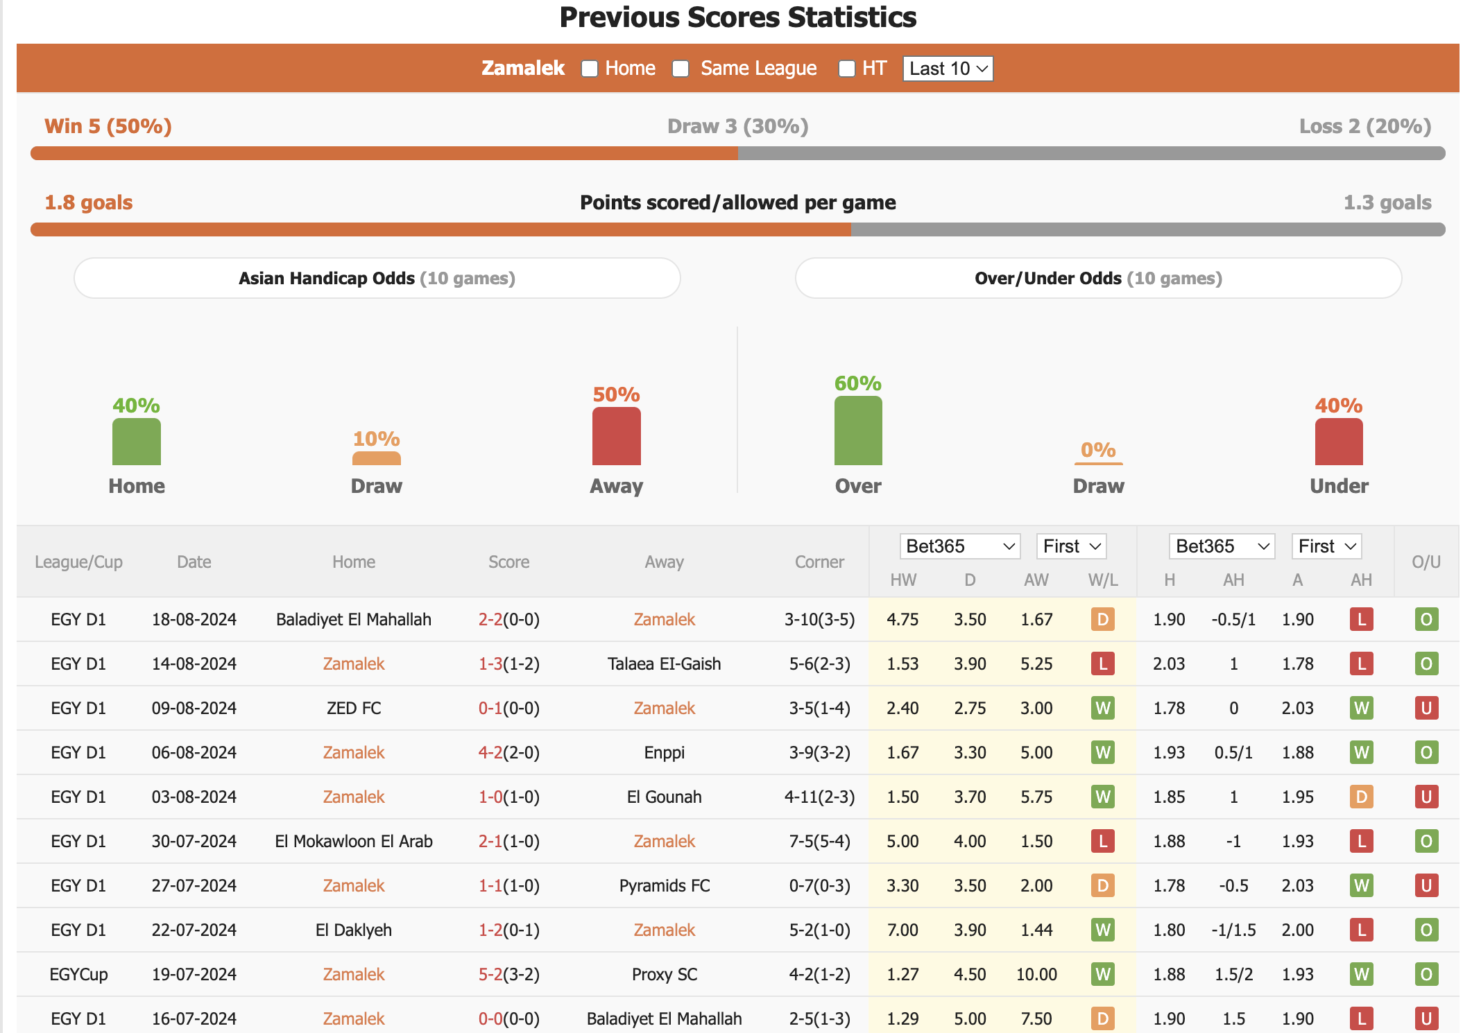1472x1033 pixels.
Task: Click W/L W badge in Proxy SC row
Action: pos(1102,974)
